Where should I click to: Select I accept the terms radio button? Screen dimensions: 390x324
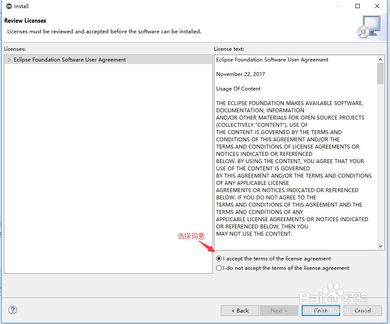tap(219, 259)
